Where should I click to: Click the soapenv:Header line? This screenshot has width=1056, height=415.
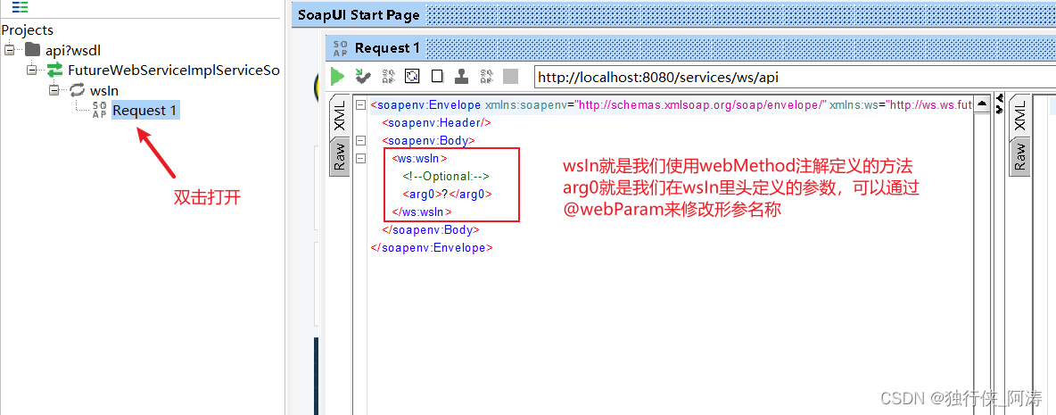click(x=436, y=122)
